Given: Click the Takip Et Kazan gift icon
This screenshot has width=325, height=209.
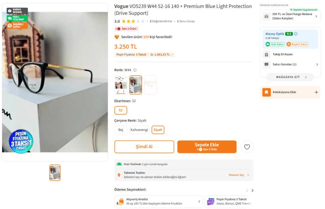Looking at the screenshot, I should point(267,54).
